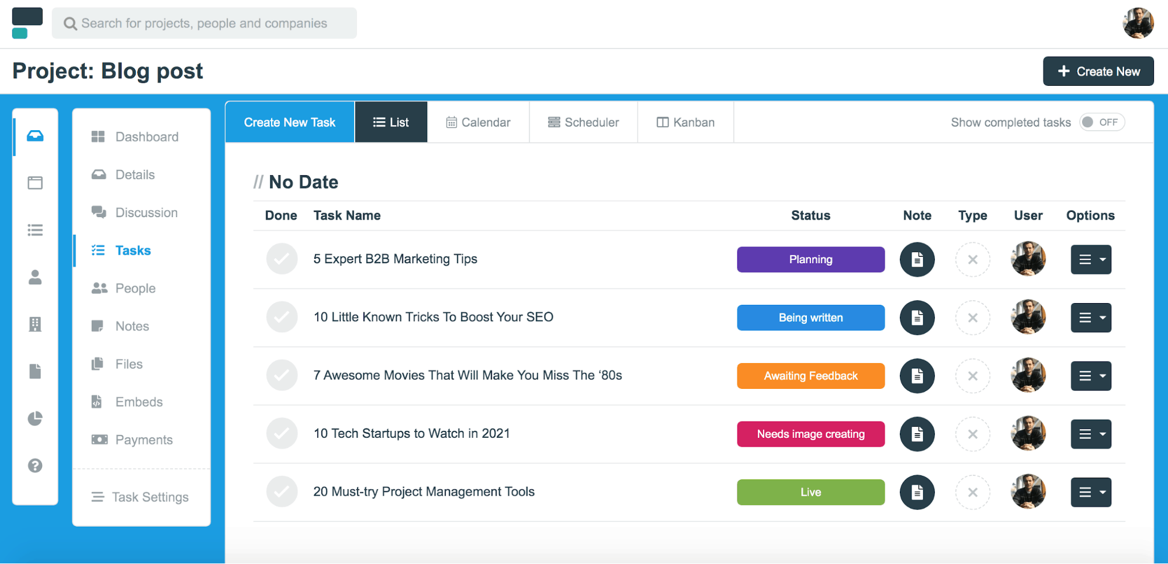Switch to the Kanban view tab

pyautogui.click(x=685, y=122)
